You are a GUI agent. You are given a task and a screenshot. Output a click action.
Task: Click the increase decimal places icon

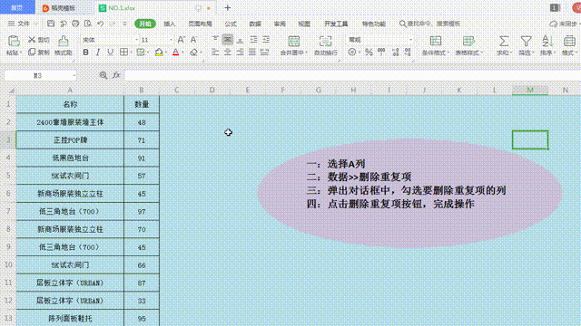(396, 53)
